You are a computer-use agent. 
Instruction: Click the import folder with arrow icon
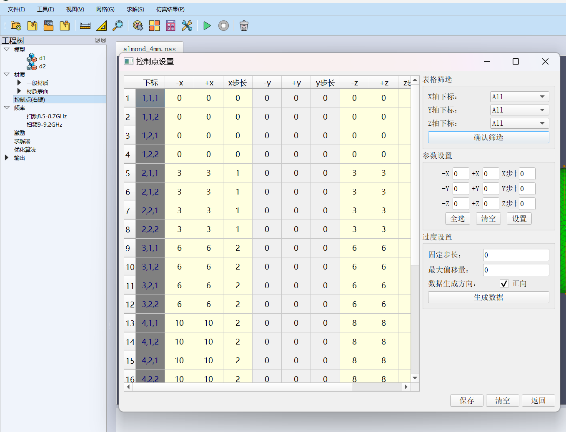pos(32,26)
